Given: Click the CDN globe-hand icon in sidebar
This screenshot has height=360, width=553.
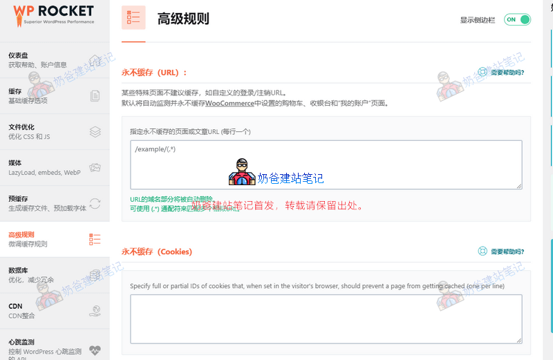Looking at the screenshot, I should [95, 311].
